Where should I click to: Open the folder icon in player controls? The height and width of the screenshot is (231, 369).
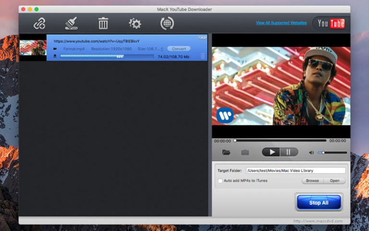click(x=226, y=152)
